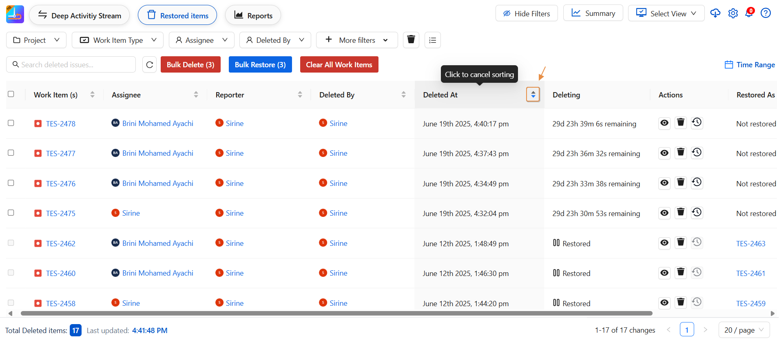779x340 pixels.
Task: Open the notifications bell icon
Action: [749, 13]
